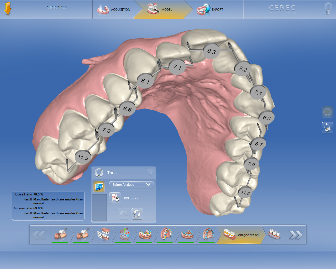The width and height of the screenshot is (336, 269).
Task: Open the Bolton Analysis dropdown
Action: click(131, 184)
